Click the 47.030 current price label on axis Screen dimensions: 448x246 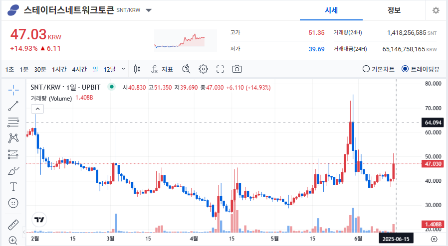point(433,164)
